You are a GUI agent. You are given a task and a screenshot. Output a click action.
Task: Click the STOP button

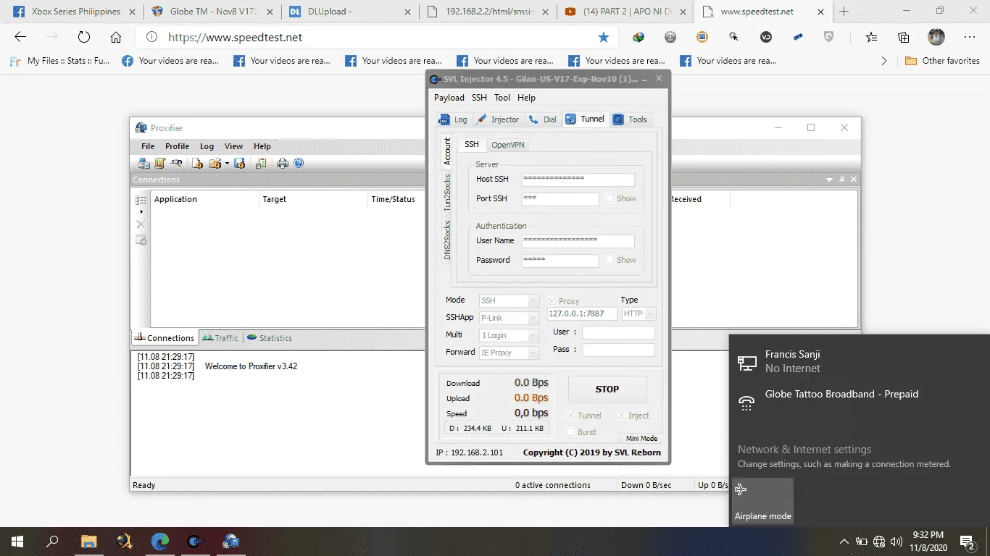tap(607, 389)
